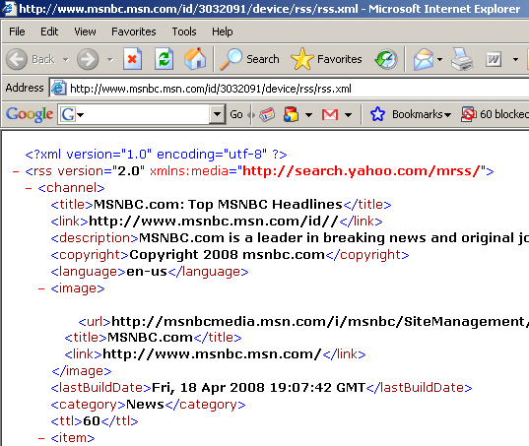Screen dimensions: 529x446
Task: Click the Forward navigation arrow icon
Action: coord(88,59)
